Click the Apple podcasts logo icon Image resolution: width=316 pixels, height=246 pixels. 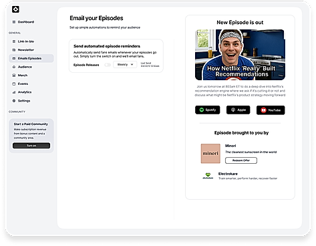[233, 110]
